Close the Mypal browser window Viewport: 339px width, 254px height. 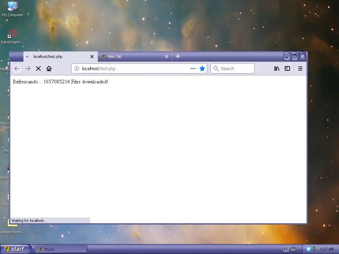[302, 56]
